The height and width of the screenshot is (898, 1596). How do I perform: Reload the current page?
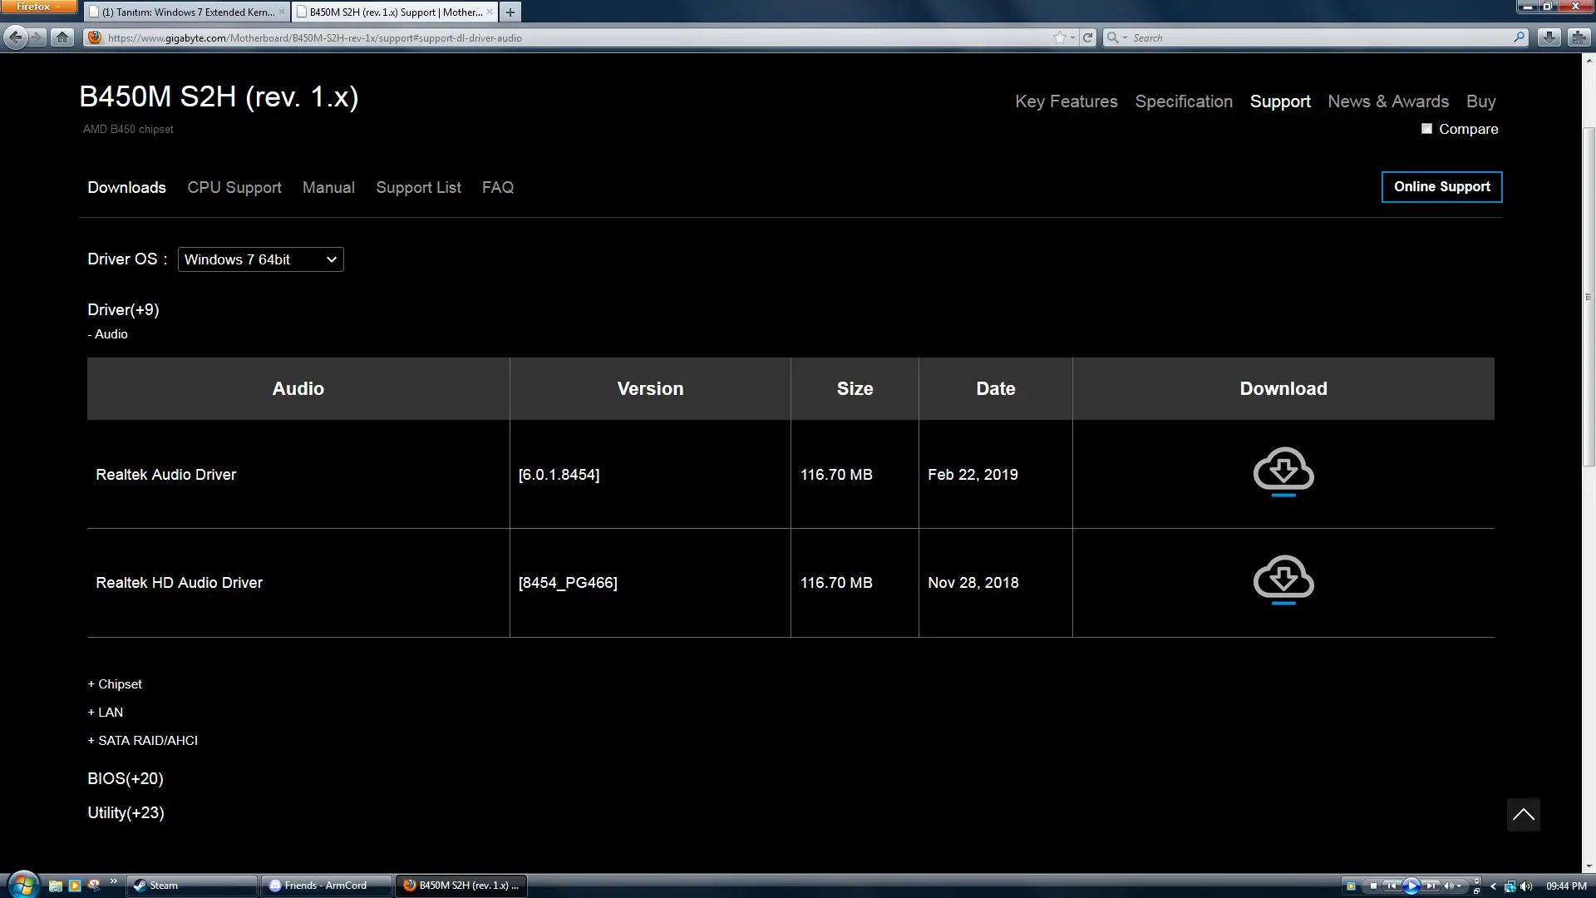click(1088, 37)
